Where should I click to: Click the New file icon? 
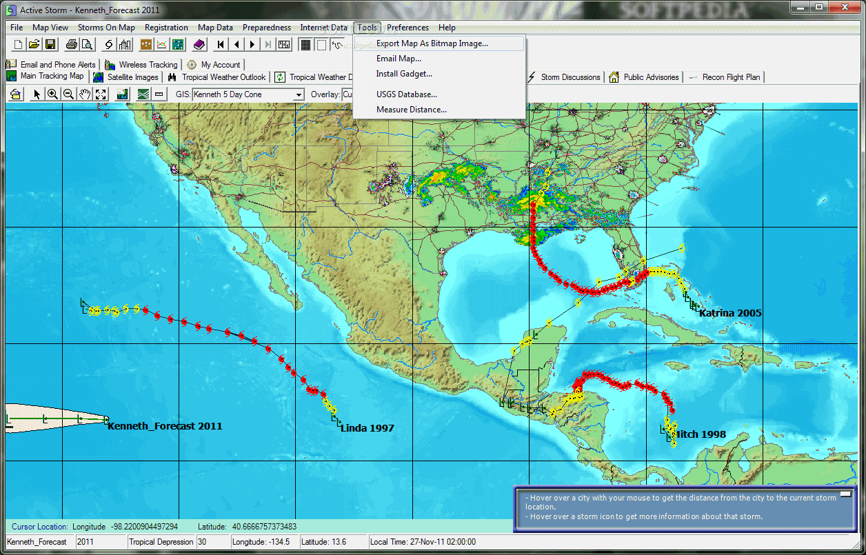(x=19, y=45)
